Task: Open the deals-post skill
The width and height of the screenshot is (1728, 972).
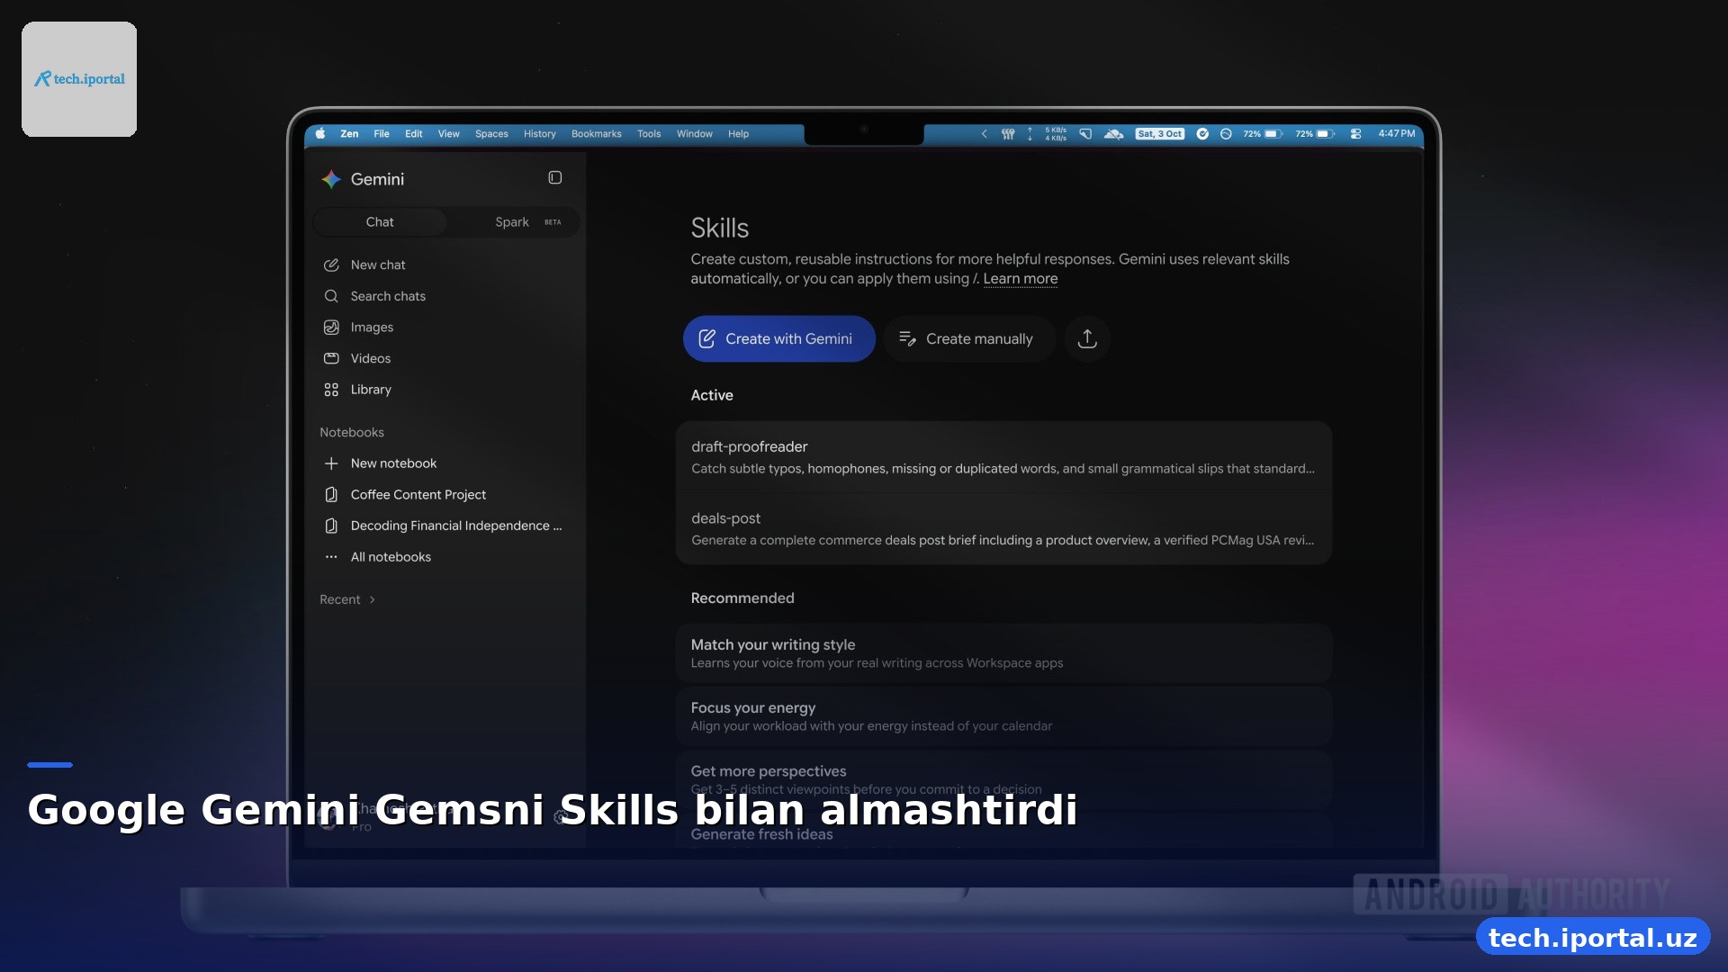Action: tap(1003, 529)
